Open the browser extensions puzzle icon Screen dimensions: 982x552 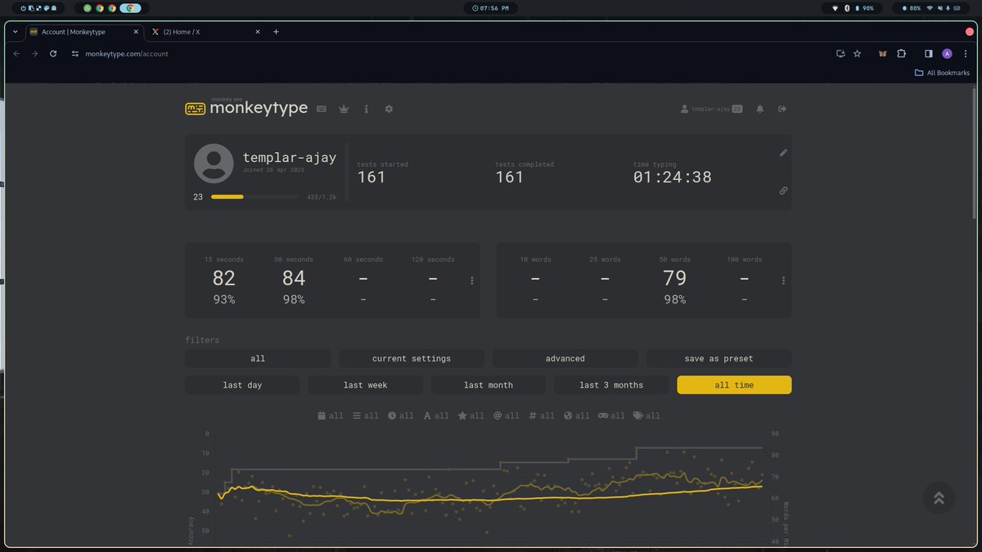(901, 53)
